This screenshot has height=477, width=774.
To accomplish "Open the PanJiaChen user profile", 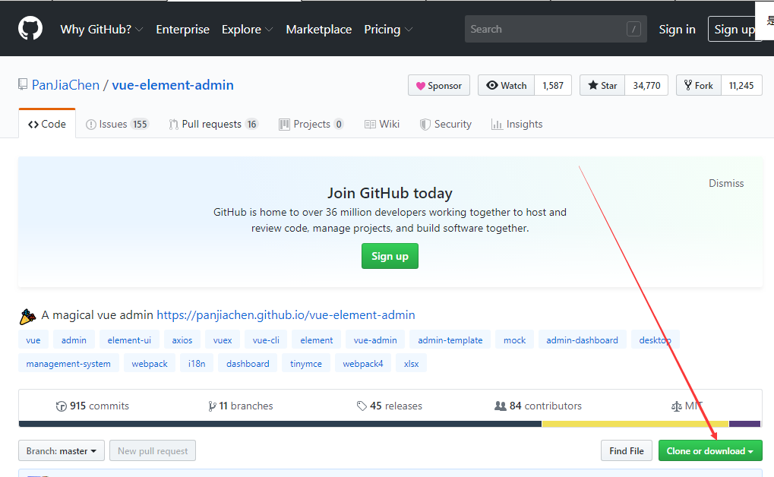I will coord(65,85).
